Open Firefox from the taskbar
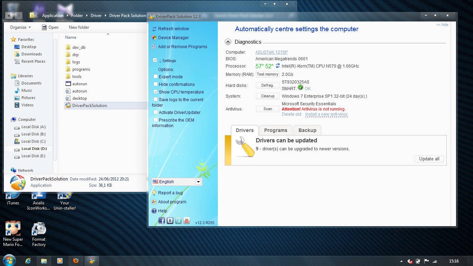This screenshot has width=473, height=266. coord(75,261)
